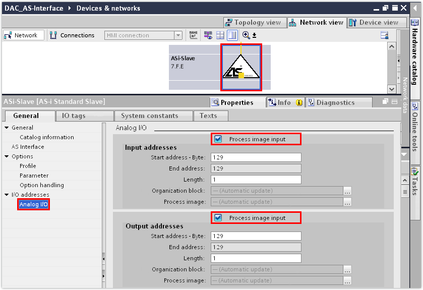423x290 pixels.
Task: Click the zoom magnifier icon in the toolbar
Action: 246,35
